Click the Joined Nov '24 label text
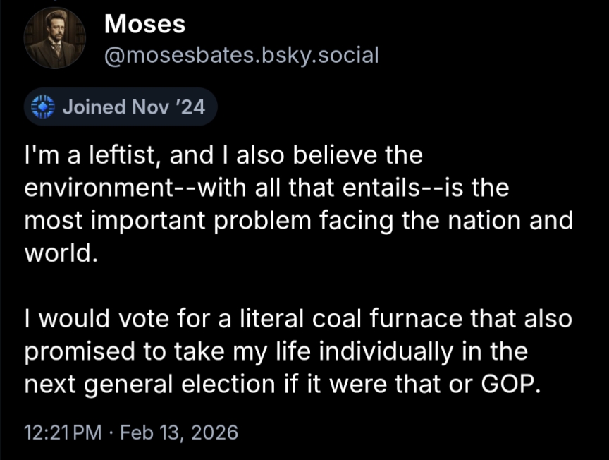609x460 pixels. 133,107
